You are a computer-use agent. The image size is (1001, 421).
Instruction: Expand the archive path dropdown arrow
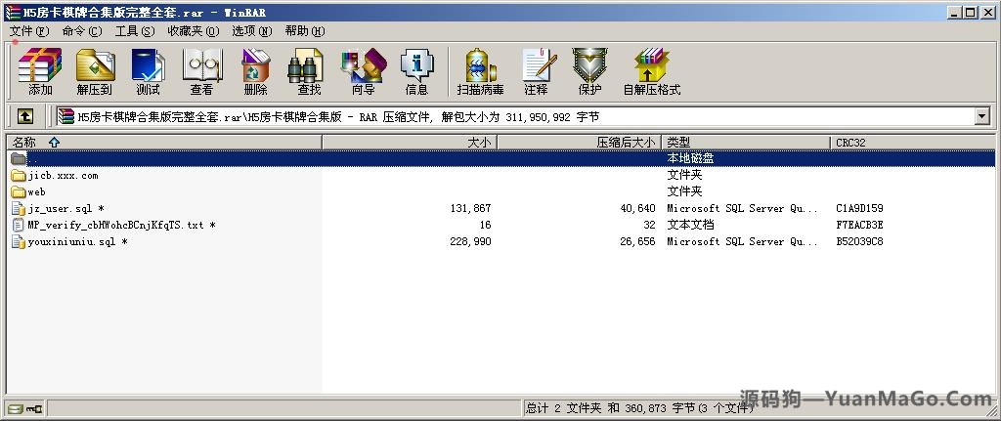coord(981,116)
